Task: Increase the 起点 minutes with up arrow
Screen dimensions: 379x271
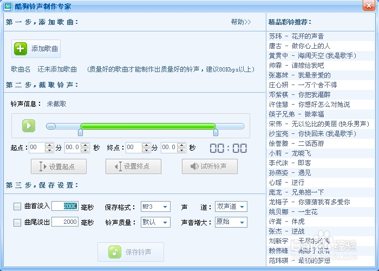Action: 49,145
